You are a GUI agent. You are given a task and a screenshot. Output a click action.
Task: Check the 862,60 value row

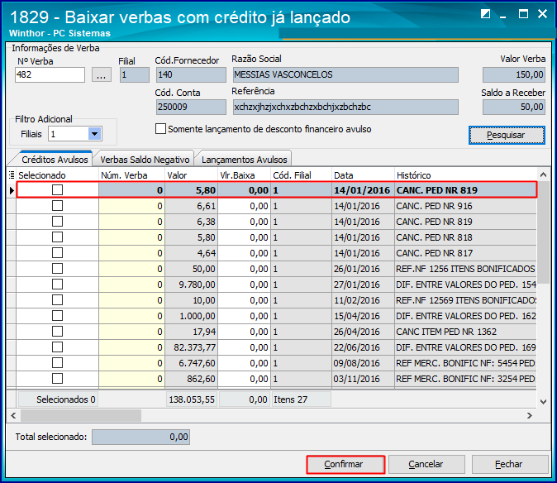click(57, 378)
